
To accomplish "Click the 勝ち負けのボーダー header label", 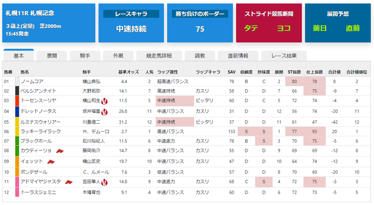I will tap(200, 14).
